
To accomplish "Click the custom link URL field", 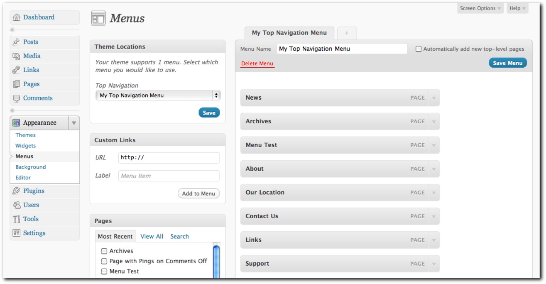I will (x=169, y=158).
